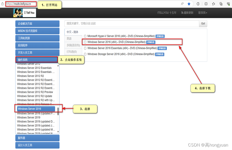This screenshot has height=150, width=232.
Task: Open the ITELLYOU 十五年 nav link
Action: pyautogui.click(x=167, y=13)
